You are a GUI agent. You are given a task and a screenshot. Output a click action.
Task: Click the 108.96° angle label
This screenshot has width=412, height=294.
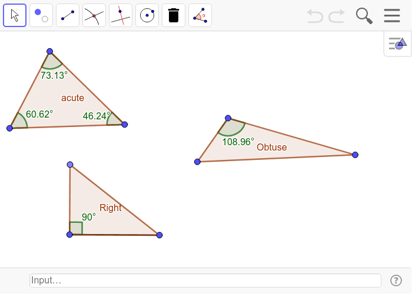coord(238,142)
